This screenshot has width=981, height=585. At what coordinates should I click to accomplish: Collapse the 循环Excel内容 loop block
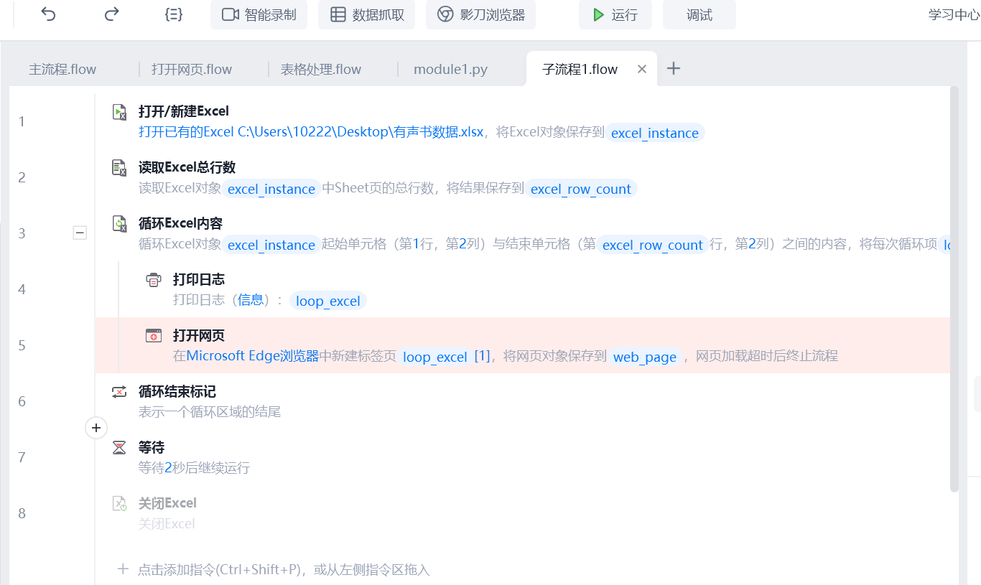80,233
